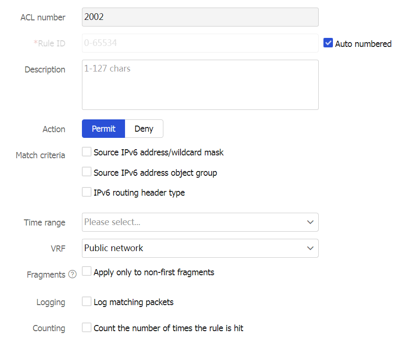Click the ACL number field showing 2002
This screenshot has height=343, width=394.
(200, 17)
